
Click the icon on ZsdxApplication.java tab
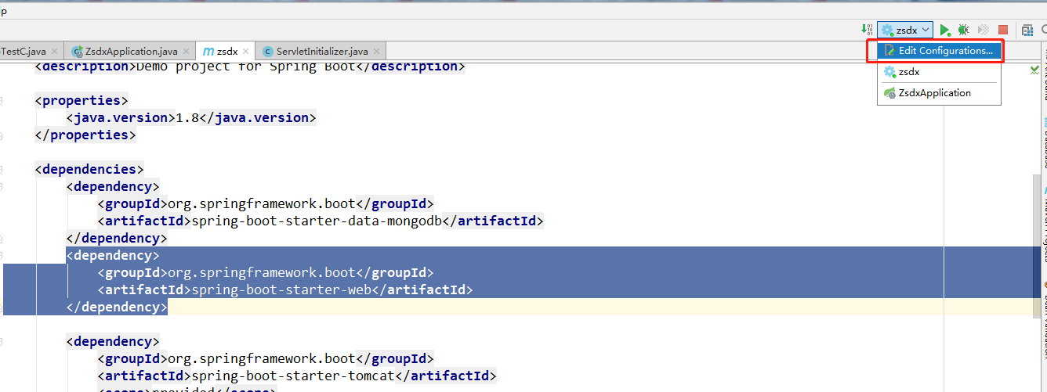(x=77, y=51)
